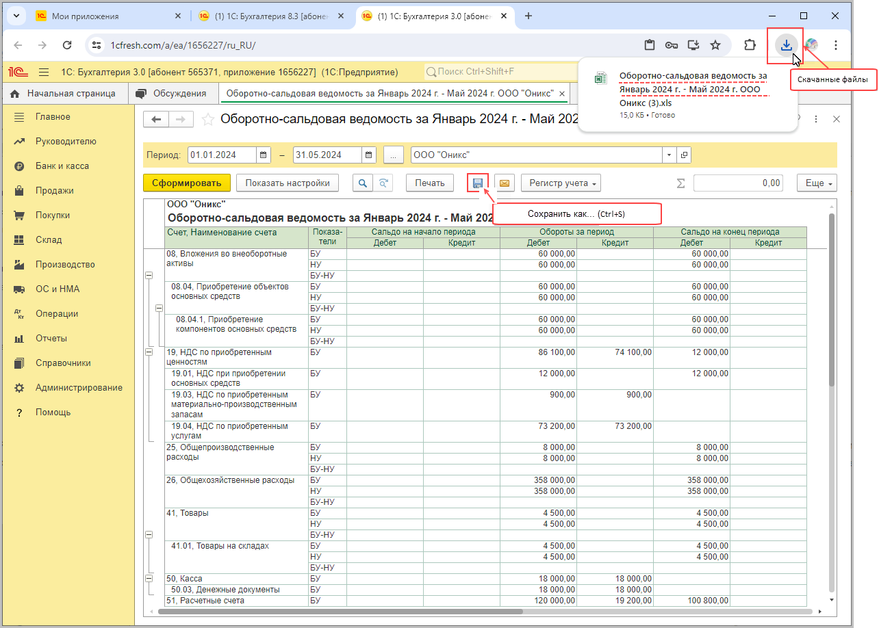Add report to favorites with star icon
This screenshot has width=879, height=628.
coord(208,120)
